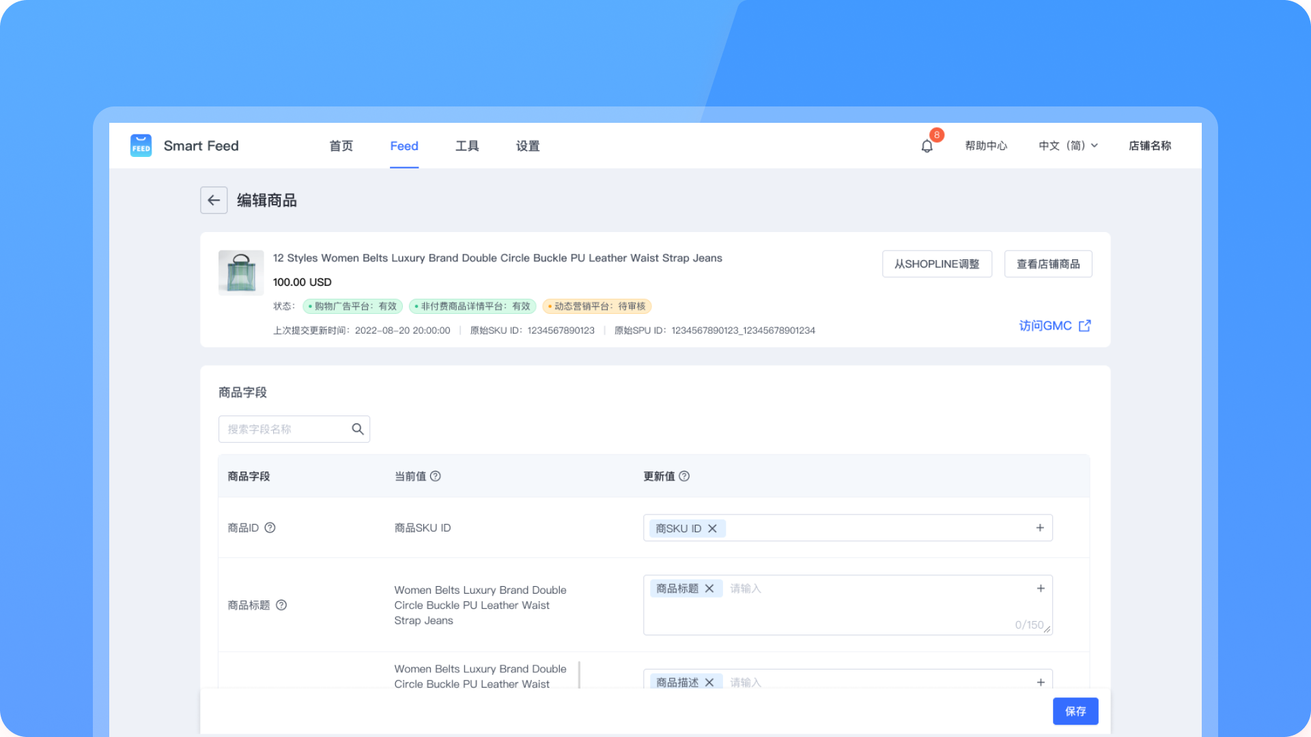The image size is (1311, 737).
Task: Add value with plus in 商品ID row
Action: pos(1040,528)
